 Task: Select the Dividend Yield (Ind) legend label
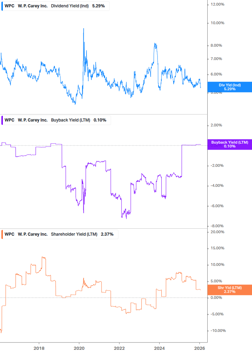click(70, 6)
